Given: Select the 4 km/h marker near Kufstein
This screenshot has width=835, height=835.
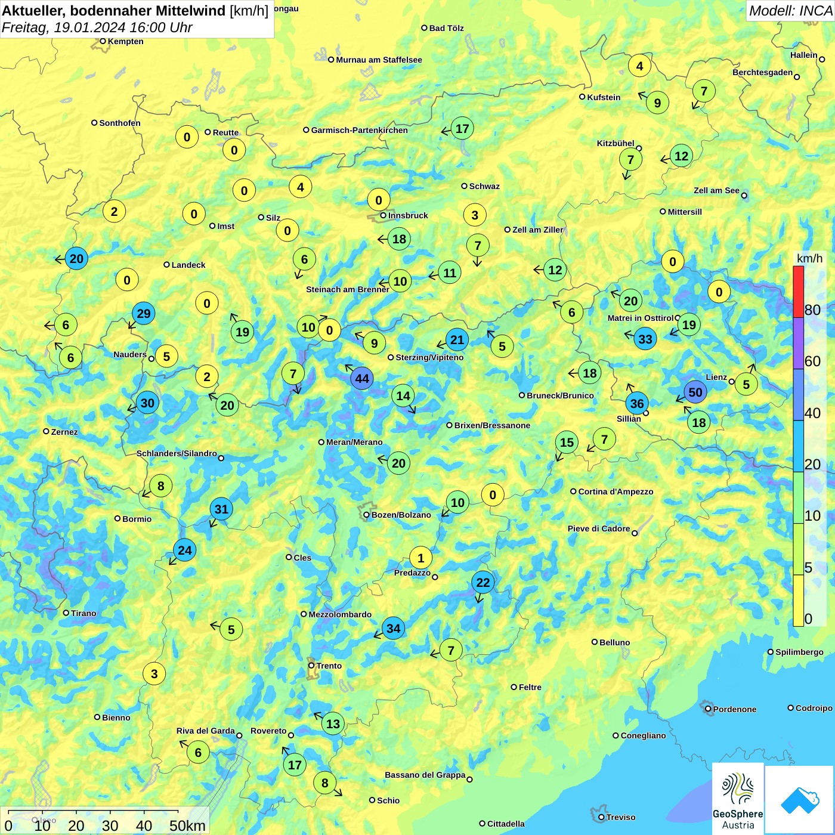Looking at the screenshot, I should [x=639, y=66].
